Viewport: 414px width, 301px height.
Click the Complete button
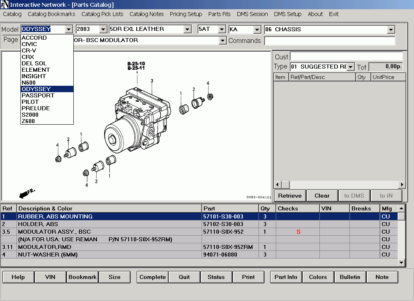pyautogui.click(x=153, y=277)
